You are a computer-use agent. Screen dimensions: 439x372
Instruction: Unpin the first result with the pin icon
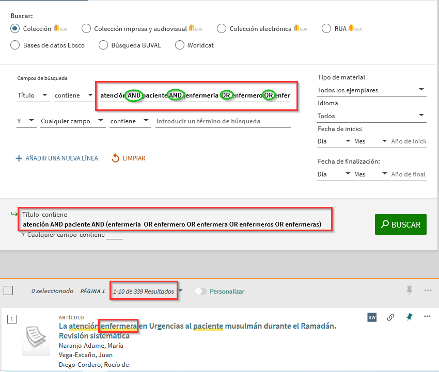[x=409, y=317]
